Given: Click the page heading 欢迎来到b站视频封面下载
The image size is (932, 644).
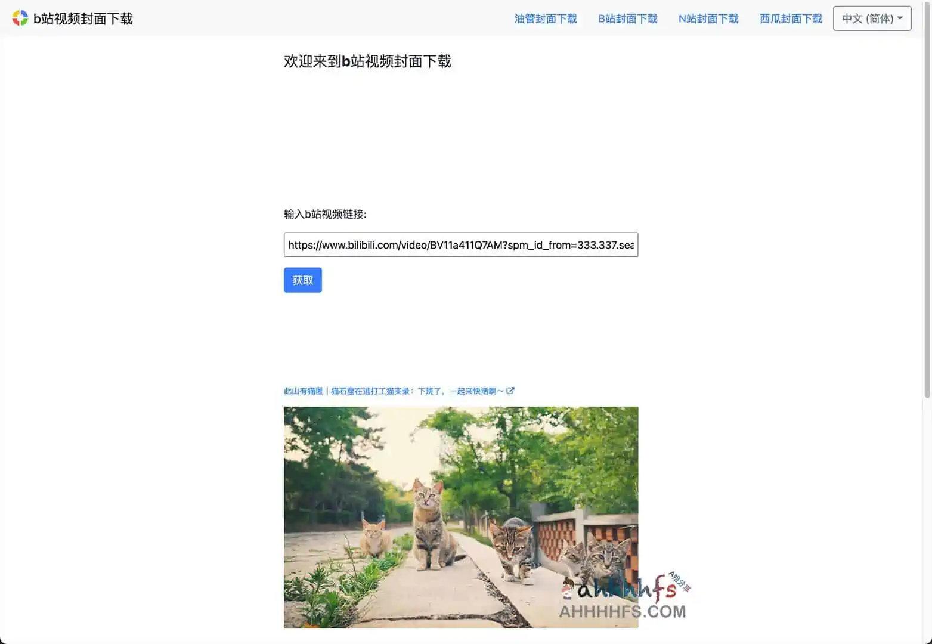Looking at the screenshot, I should click(368, 61).
